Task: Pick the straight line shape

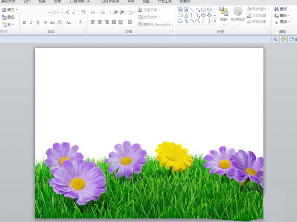Action: pyautogui.click(x=192, y=9)
